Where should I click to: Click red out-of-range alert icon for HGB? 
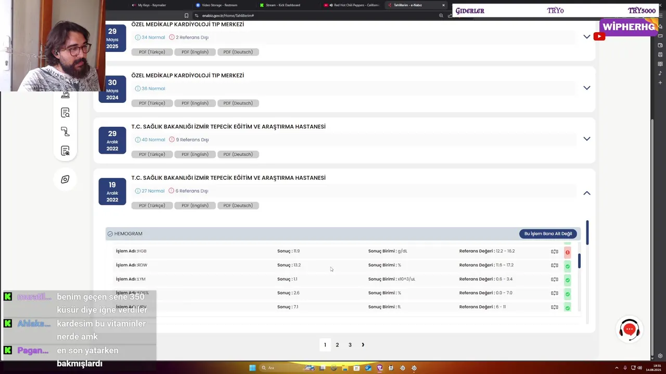tap(568, 252)
